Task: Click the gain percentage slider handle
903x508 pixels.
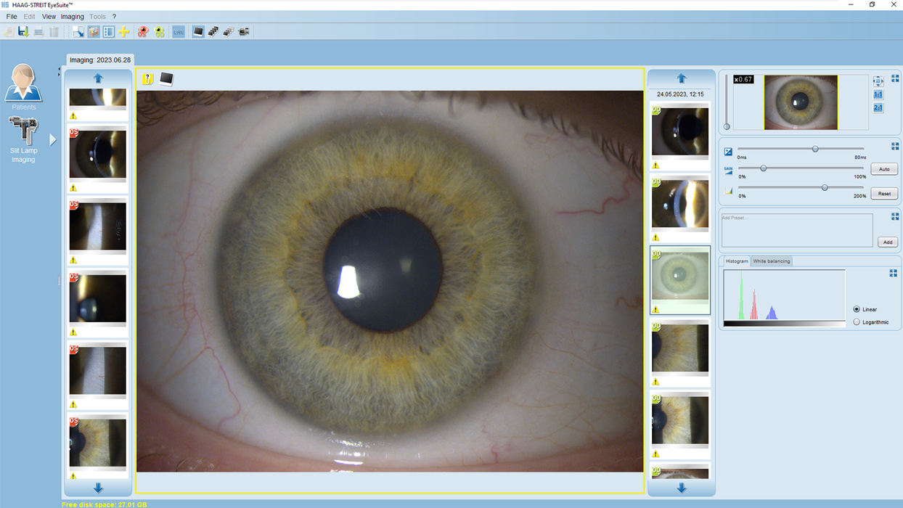Action: click(x=763, y=168)
